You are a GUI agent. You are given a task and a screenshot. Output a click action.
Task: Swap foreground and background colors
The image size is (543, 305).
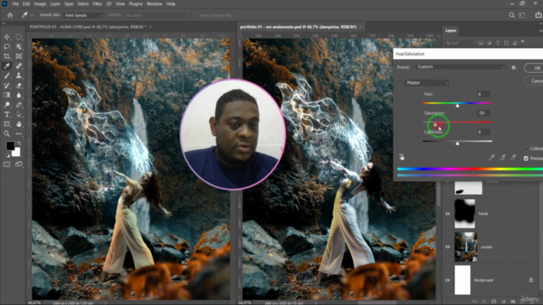click(x=19, y=143)
